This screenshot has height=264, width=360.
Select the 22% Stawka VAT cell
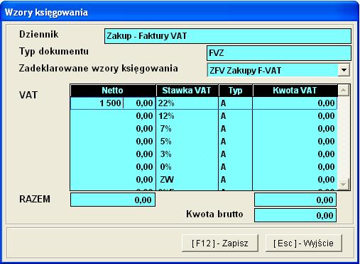[187, 103]
